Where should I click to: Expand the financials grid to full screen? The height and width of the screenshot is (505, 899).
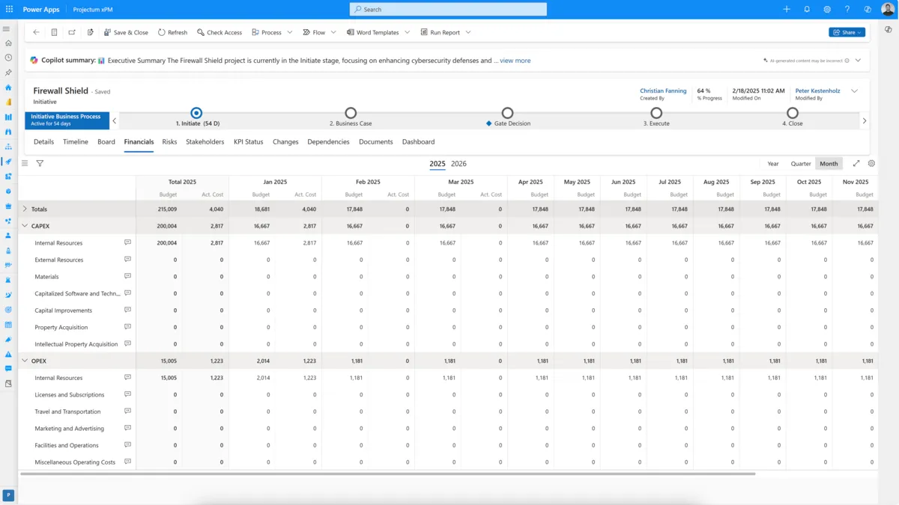856,163
